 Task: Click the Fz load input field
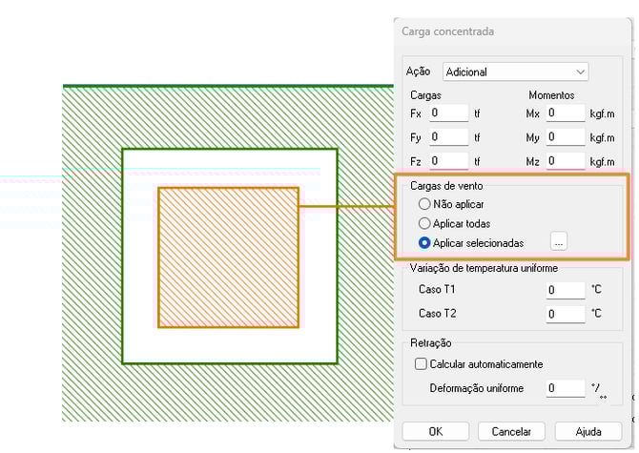click(x=447, y=161)
